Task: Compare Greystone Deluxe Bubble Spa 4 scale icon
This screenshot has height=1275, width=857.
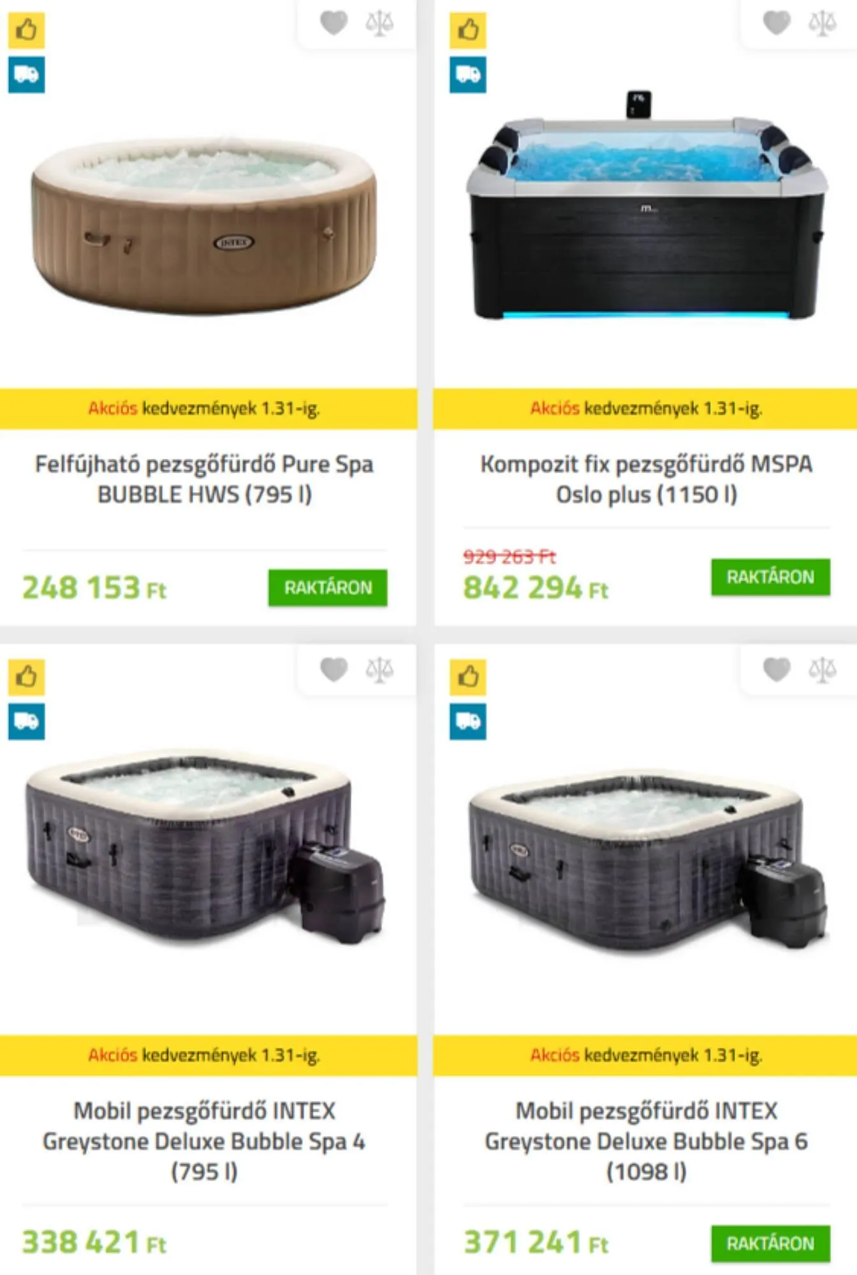Action: pyautogui.click(x=379, y=669)
